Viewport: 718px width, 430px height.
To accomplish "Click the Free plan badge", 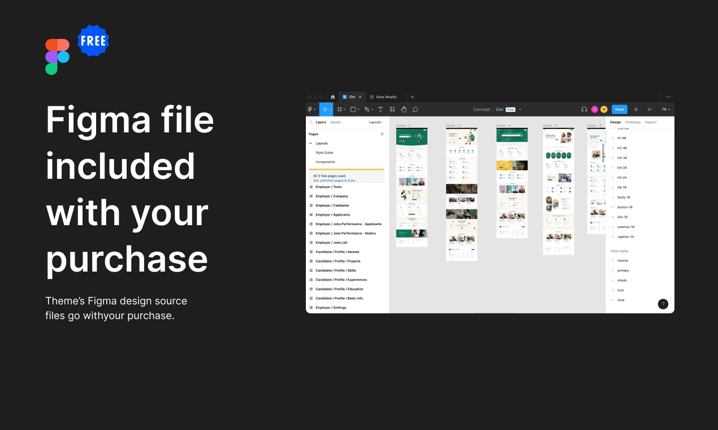I will pos(511,110).
